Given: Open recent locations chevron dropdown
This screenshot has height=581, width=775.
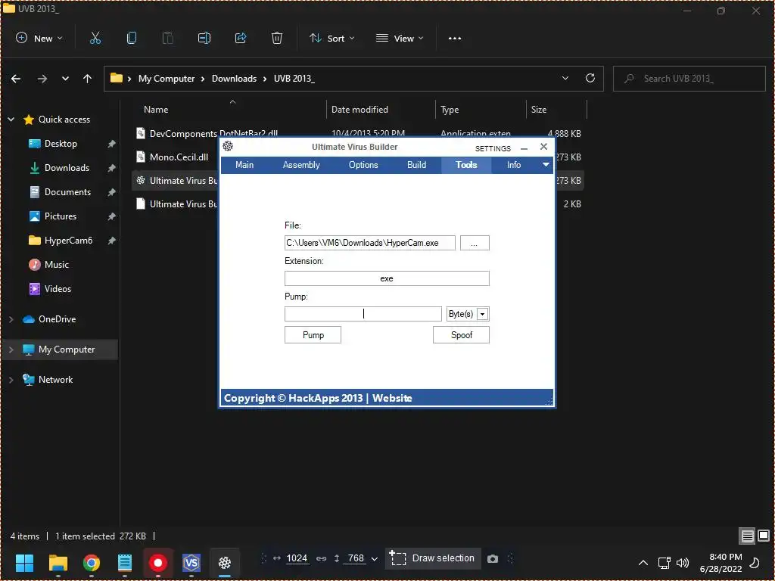Looking at the screenshot, I should 65,79.
